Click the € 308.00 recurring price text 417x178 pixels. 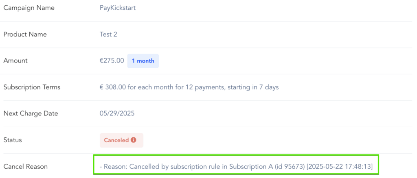[x=112, y=87]
